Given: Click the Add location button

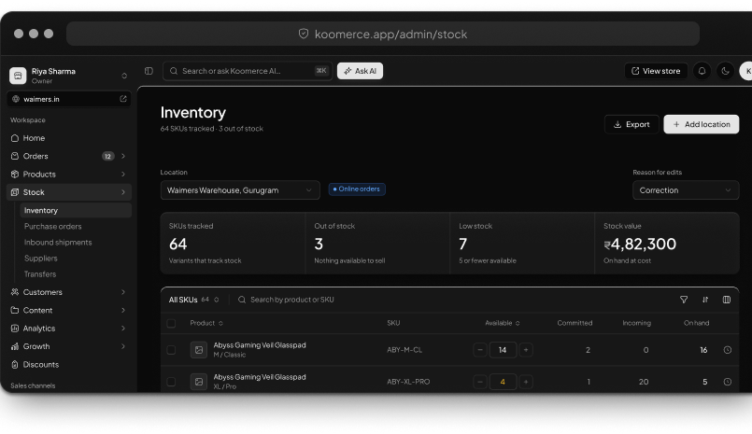Looking at the screenshot, I should coord(702,124).
